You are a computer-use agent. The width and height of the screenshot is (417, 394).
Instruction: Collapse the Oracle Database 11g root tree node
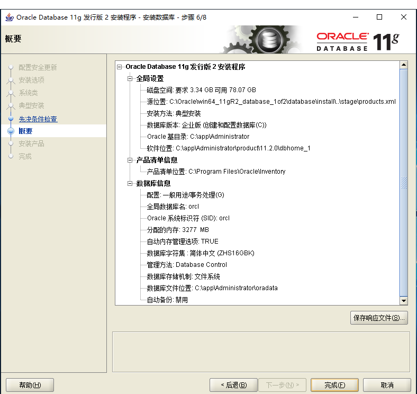(x=120, y=67)
